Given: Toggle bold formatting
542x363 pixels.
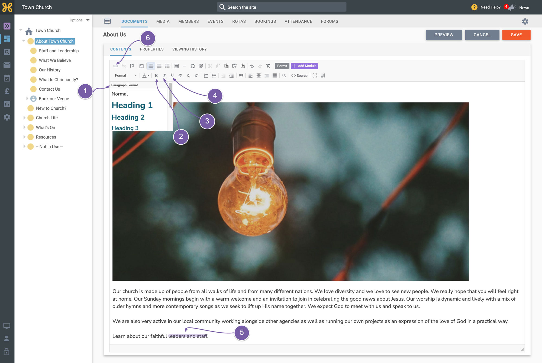Looking at the screenshot, I should (156, 75).
